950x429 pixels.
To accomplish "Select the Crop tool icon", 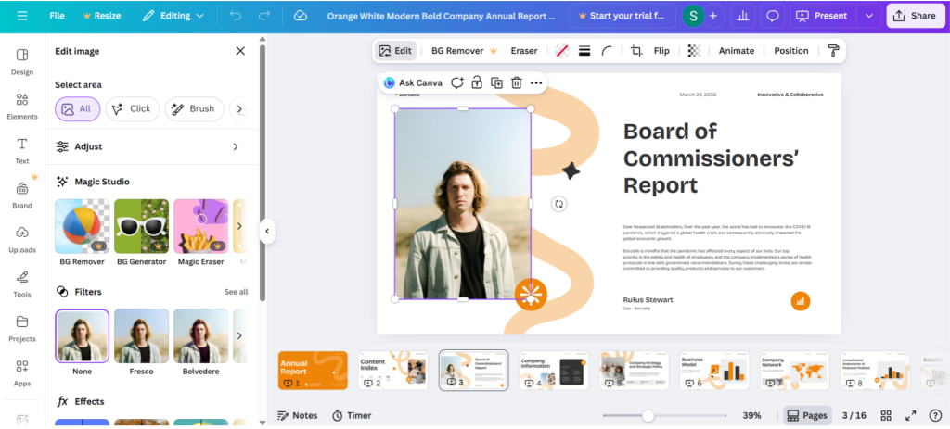I will coord(636,51).
